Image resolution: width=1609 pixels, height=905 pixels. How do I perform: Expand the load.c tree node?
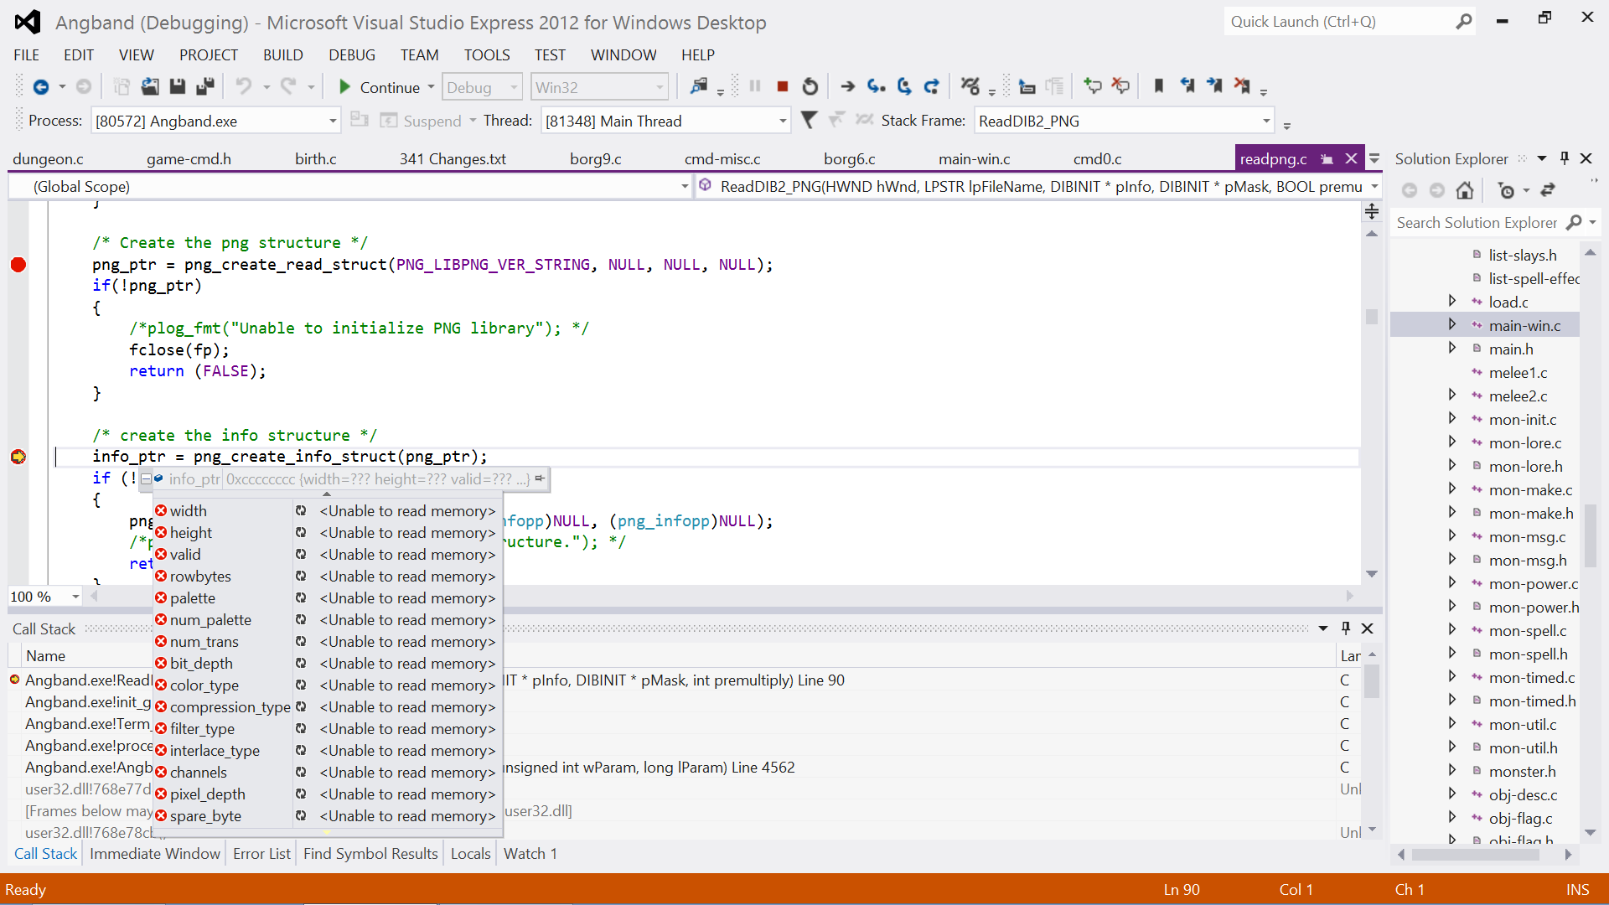1452,301
